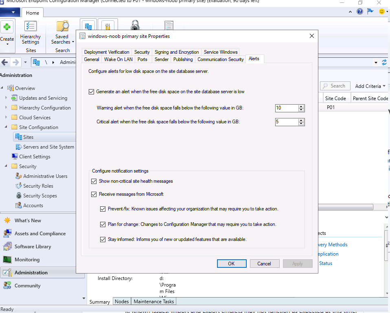Open the Monitoring workspace icon
The width and height of the screenshot is (390, 313).
point(7,260)
